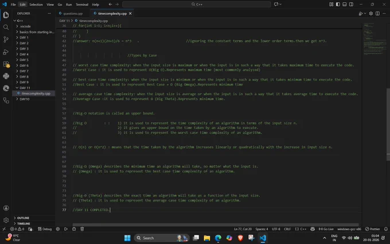Show errors and warnings count in status bar
The image size is (390, 244).
tap(17, 229)
